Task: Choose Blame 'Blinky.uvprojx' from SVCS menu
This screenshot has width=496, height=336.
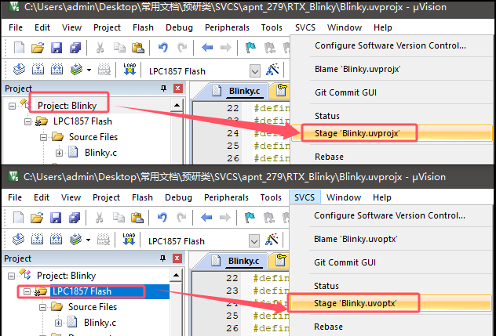Action: tap(357, 69)
